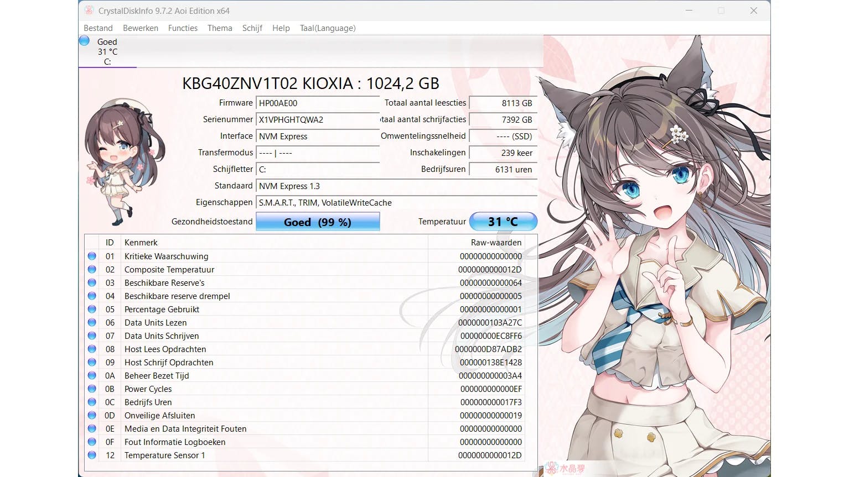The image size is (849, 477).
Task: Click the Eigenschappen field with S.M.A.R.T., TRIM
Action: [396, 202]
